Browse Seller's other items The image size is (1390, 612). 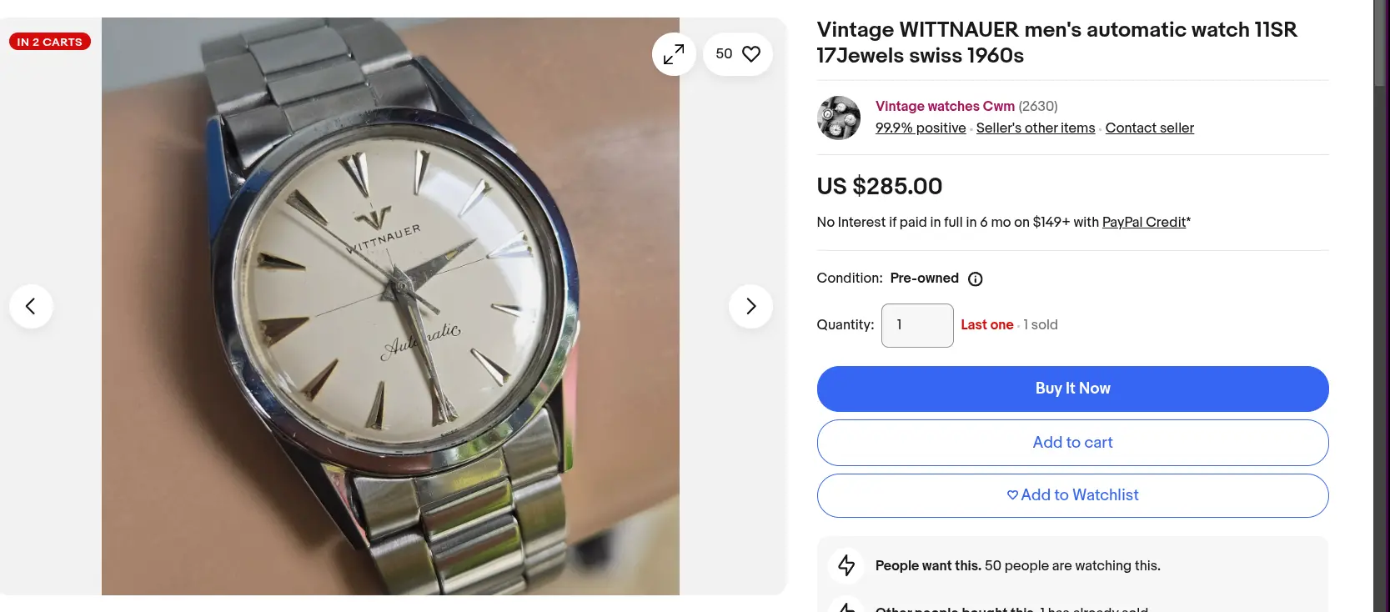[1035, 128]
